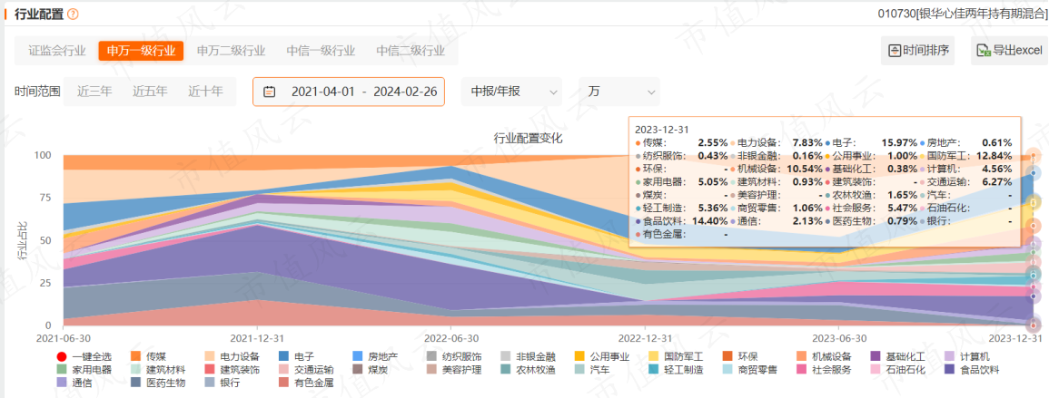Edit end date 2024-02-26 field
Image resolution: width=1049 pixels, height=398 pixels.
(x=405, y=92)
